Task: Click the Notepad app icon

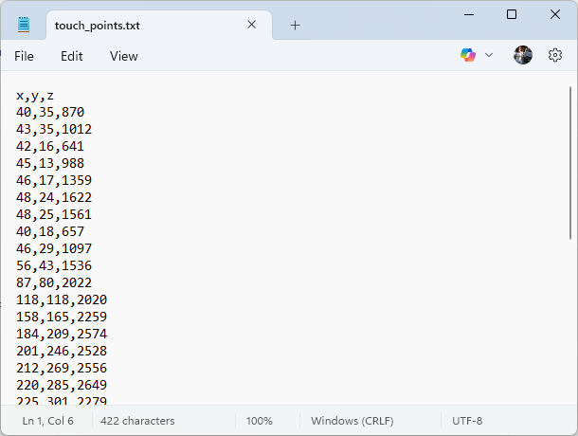Action: click(24, 25)
